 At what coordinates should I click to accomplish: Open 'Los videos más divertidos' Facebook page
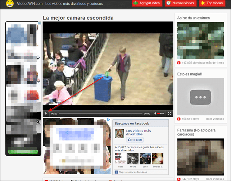pos(139,132)
